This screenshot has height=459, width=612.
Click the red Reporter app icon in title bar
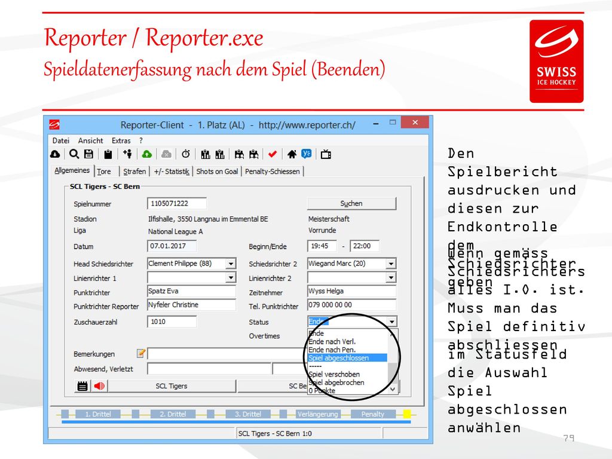tap(54, 125)
